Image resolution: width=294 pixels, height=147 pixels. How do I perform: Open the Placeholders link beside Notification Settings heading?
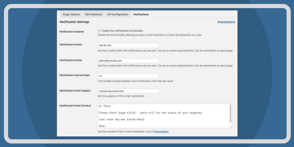tap(226, 22)
